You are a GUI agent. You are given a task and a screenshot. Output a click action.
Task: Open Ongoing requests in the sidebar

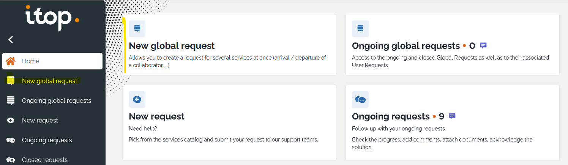click(x=47, y=140)
